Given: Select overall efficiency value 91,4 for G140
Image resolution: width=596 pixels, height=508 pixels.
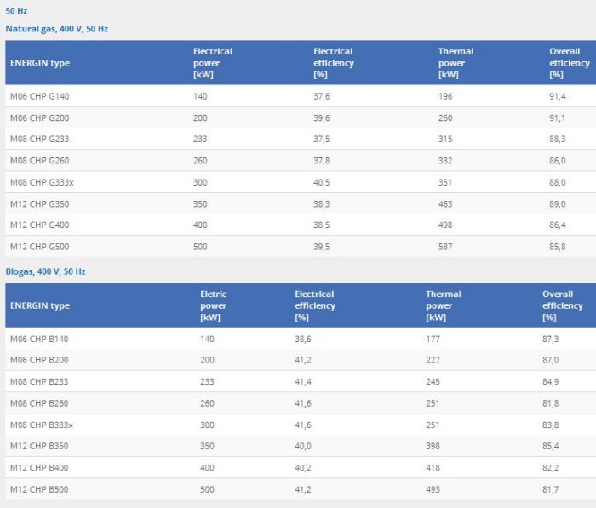Looking at the screenshot, I should [558, 96].
